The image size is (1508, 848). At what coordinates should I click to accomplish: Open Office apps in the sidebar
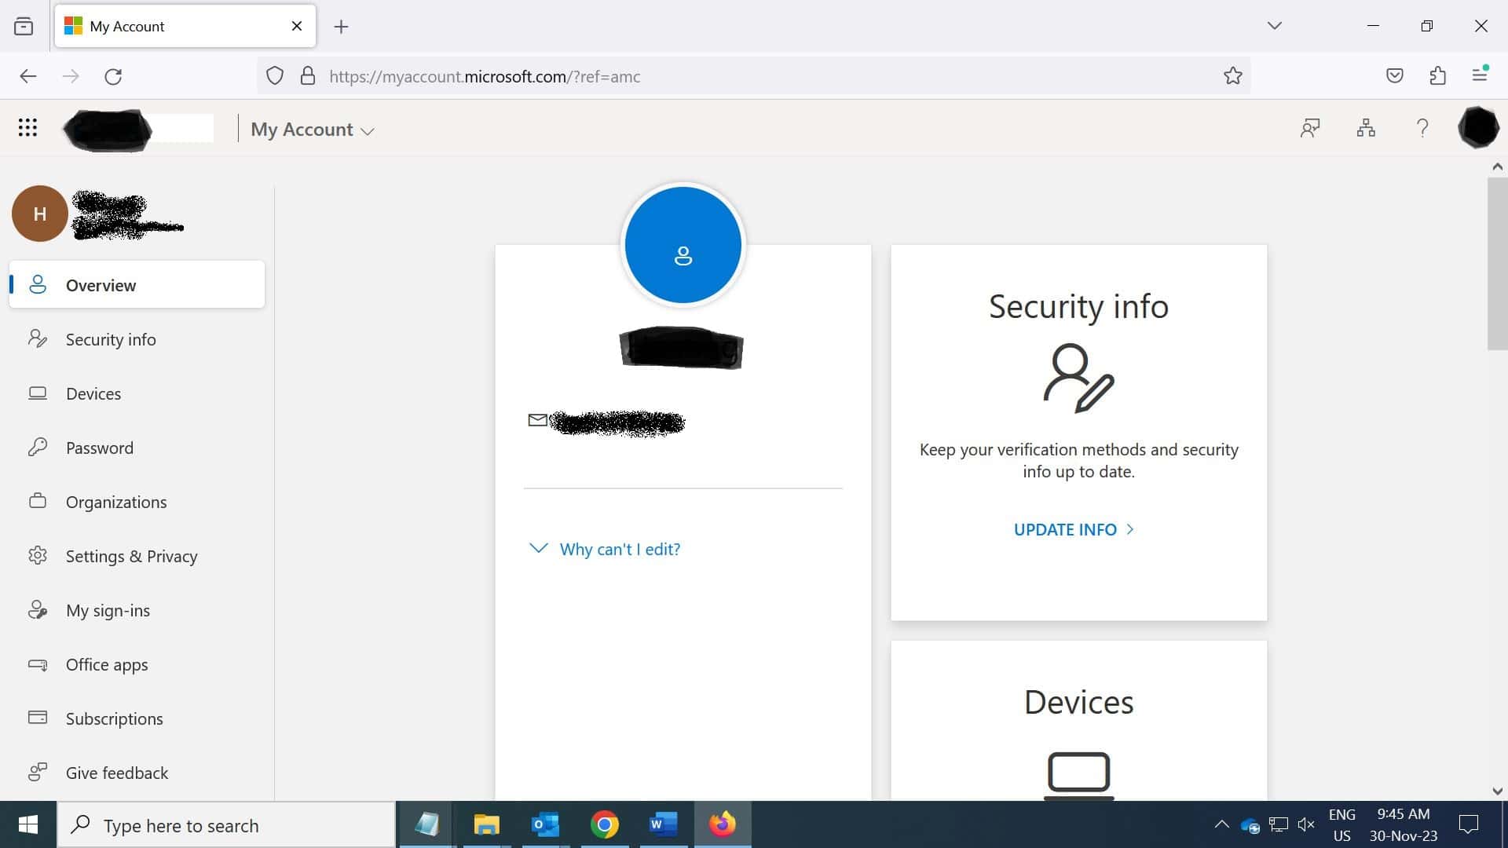(x=137, y=664)
